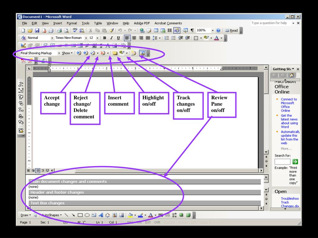318x238 pixels.
Task: Click the Fill Color bucket in Drawing toolbar
Action: tap(130, 215)
